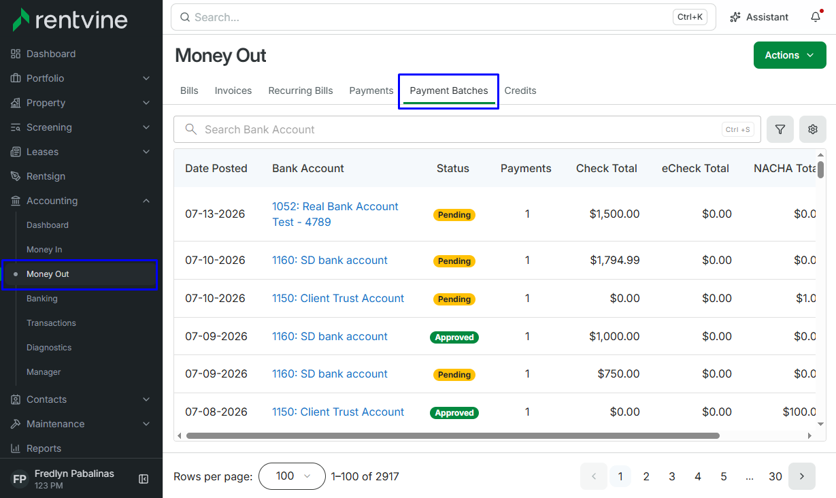Collapse the sidebar with the panel icon
The image size is (836, 498).
coord(144,479)
